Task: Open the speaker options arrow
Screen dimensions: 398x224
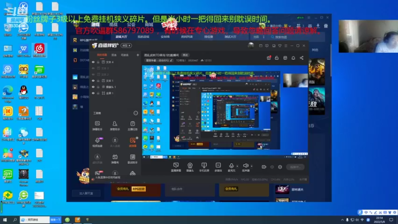Action: tap(252, 166)
